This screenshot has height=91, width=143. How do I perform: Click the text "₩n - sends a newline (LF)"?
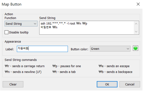(x=23, y=72)
